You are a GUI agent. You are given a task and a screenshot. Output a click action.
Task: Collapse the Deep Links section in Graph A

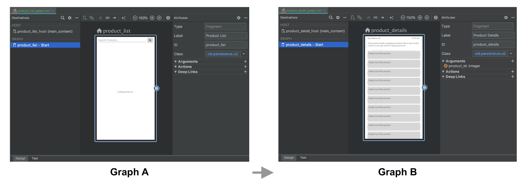tap(176, 72)
